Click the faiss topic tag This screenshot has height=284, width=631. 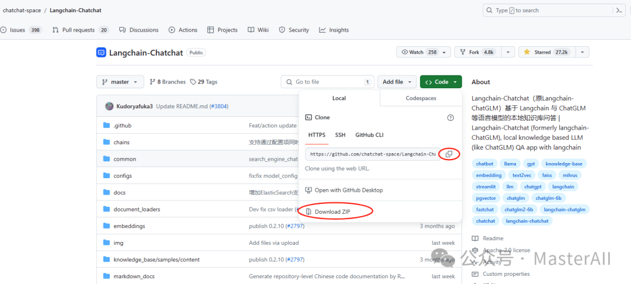pyautogui.click(x=546, y=175)
